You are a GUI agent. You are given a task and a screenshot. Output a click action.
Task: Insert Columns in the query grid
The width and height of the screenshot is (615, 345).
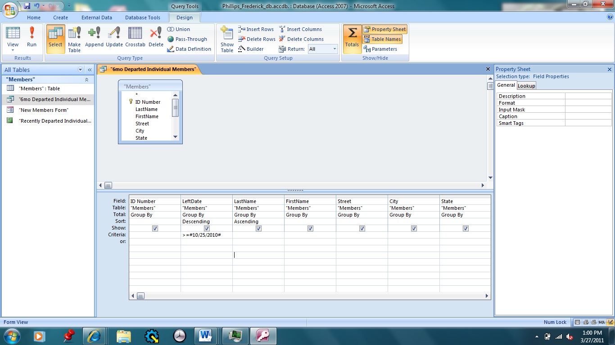coord(300,29)
